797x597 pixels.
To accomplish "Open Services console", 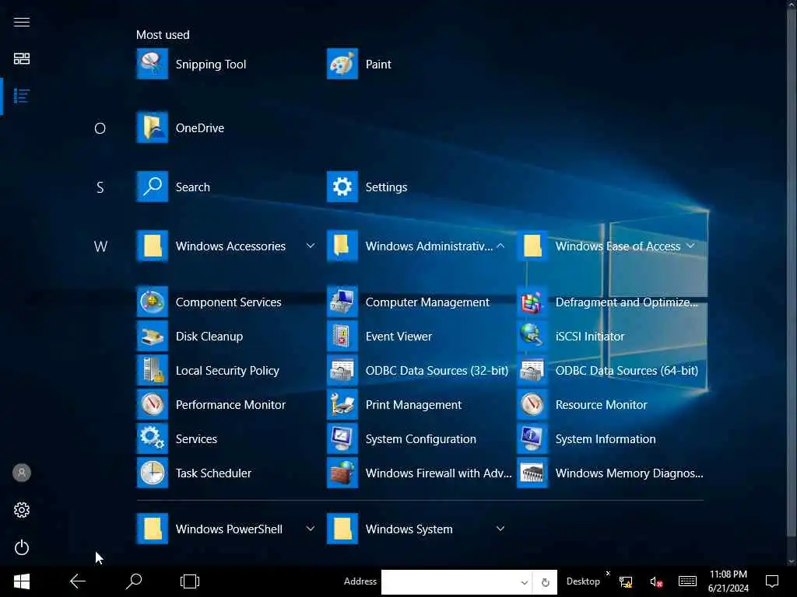I will [x=177, y=438].
